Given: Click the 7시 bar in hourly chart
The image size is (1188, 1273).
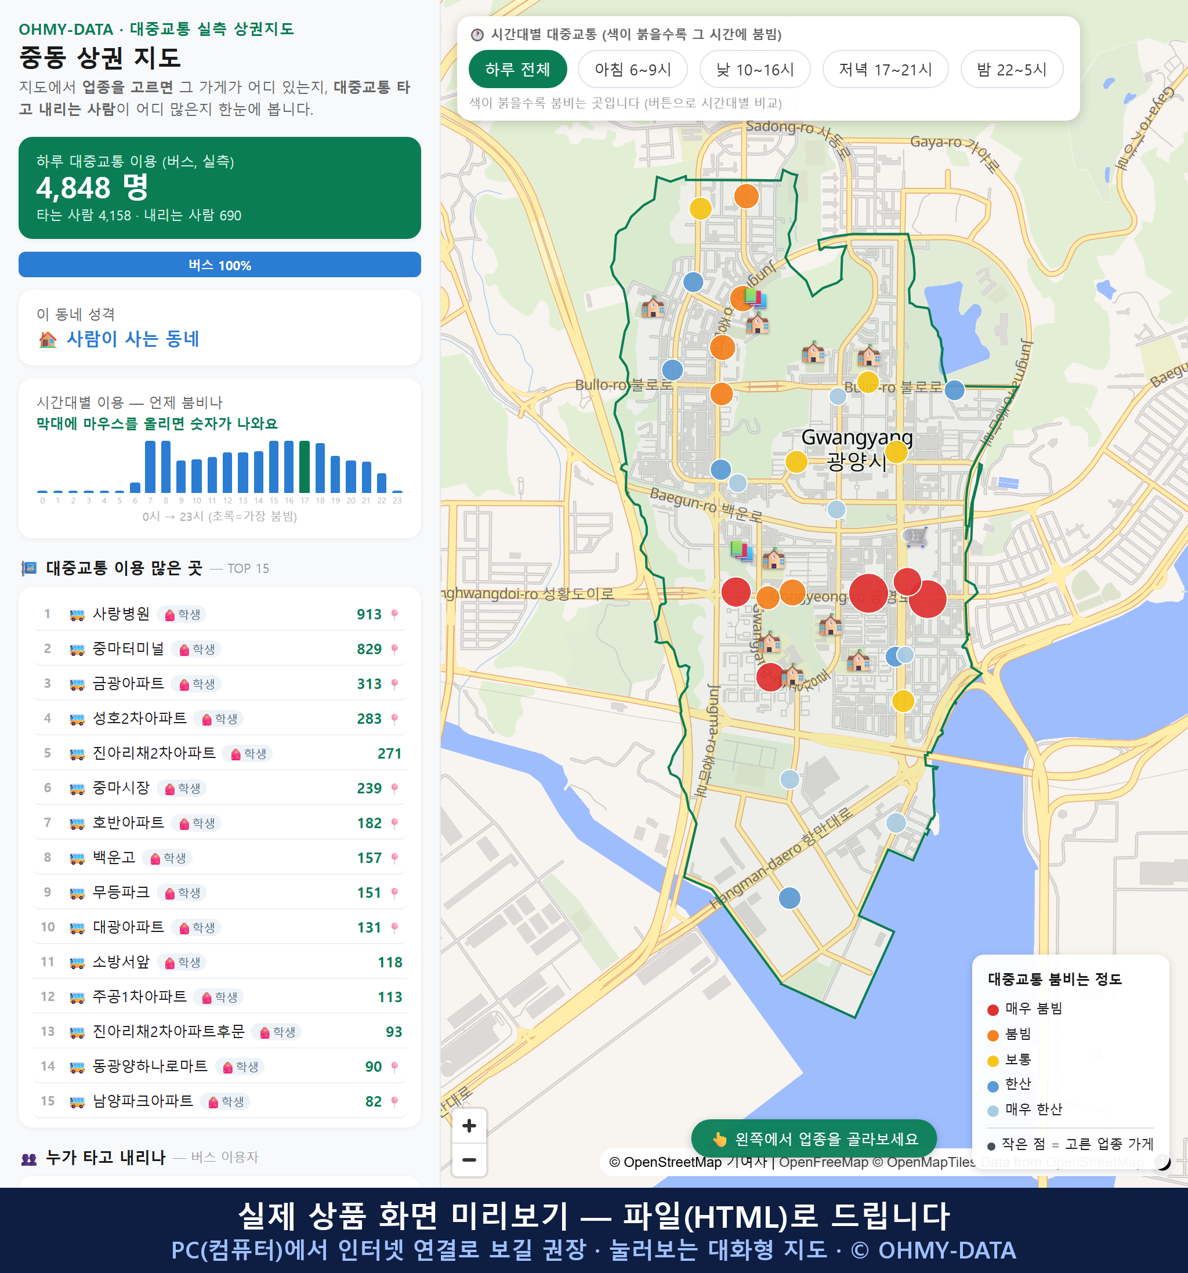Looking at the screenshot, I should [x=150, y=466].
